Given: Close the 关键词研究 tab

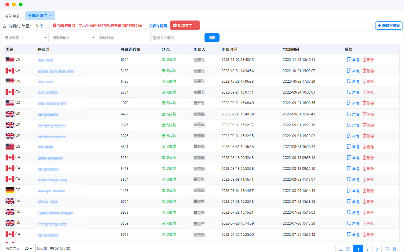Looking at the screenshot, I should coord(51,16).
